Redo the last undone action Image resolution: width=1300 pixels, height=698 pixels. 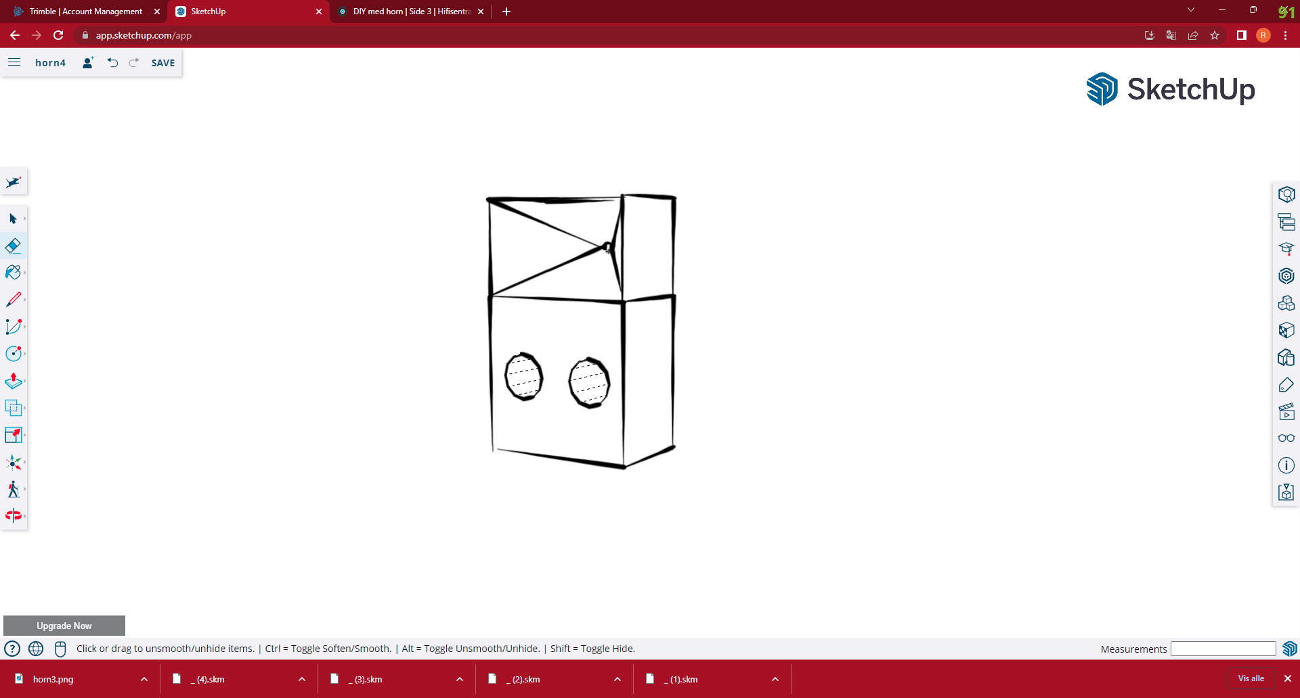[x=134, y=62]
